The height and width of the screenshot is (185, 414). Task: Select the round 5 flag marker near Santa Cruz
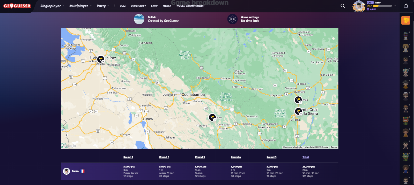coord(298,111)
